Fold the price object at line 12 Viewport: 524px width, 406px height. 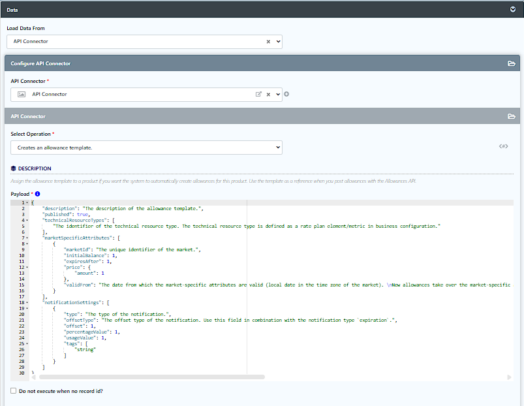click(x=27, y=268)
